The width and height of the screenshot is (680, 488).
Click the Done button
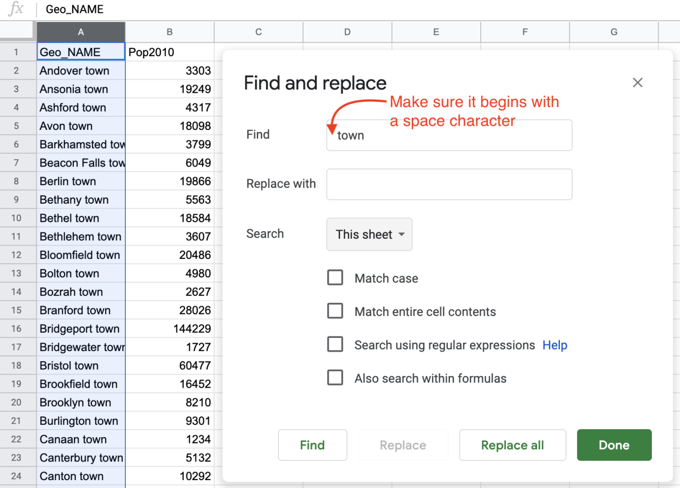tap(614, 445)
